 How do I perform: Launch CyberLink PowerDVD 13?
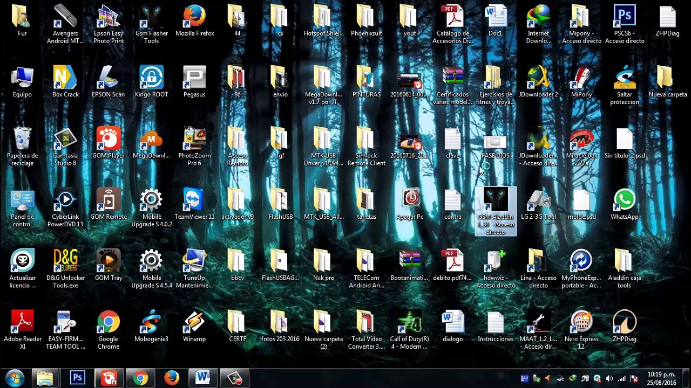coord(65,208)
